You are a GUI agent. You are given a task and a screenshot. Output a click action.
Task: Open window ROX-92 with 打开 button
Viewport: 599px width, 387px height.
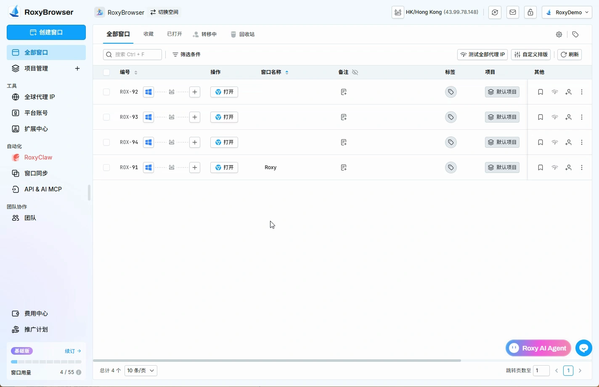224,92
